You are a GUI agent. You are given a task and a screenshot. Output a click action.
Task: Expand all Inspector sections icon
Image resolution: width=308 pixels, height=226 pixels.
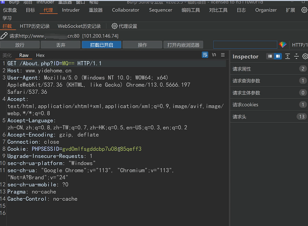[287, 56]
